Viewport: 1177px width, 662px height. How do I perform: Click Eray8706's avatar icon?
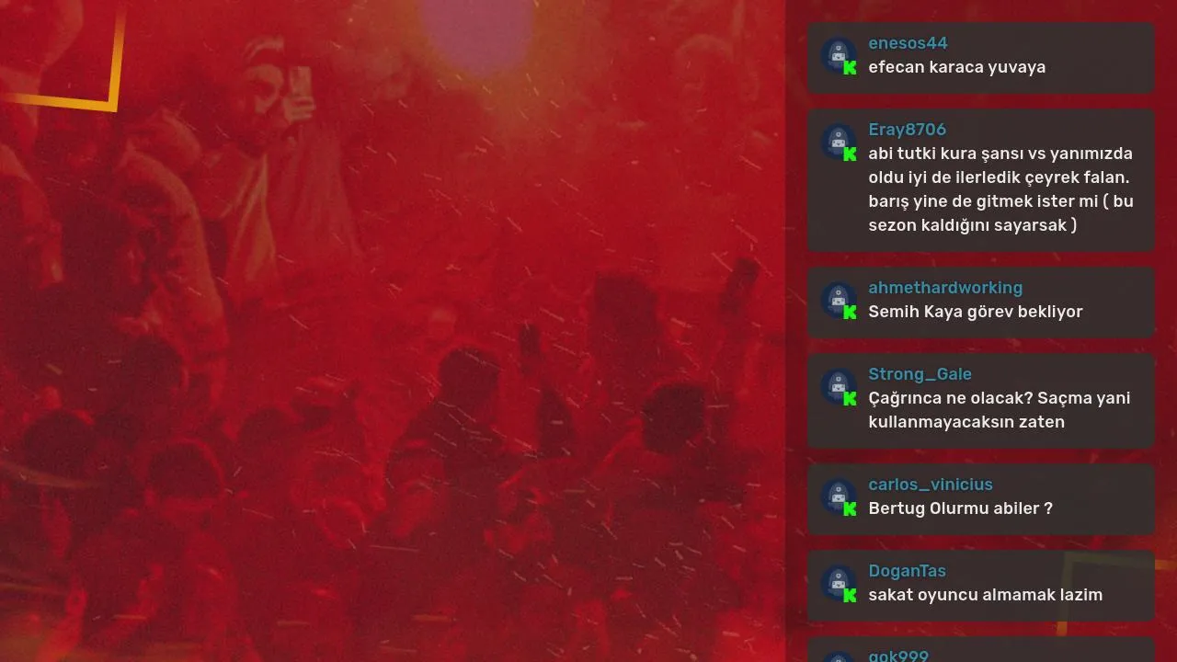839,142
